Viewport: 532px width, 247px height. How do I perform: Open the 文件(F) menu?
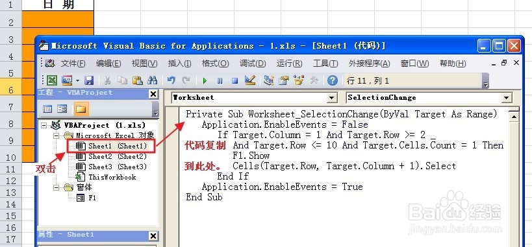coord(73,64)
